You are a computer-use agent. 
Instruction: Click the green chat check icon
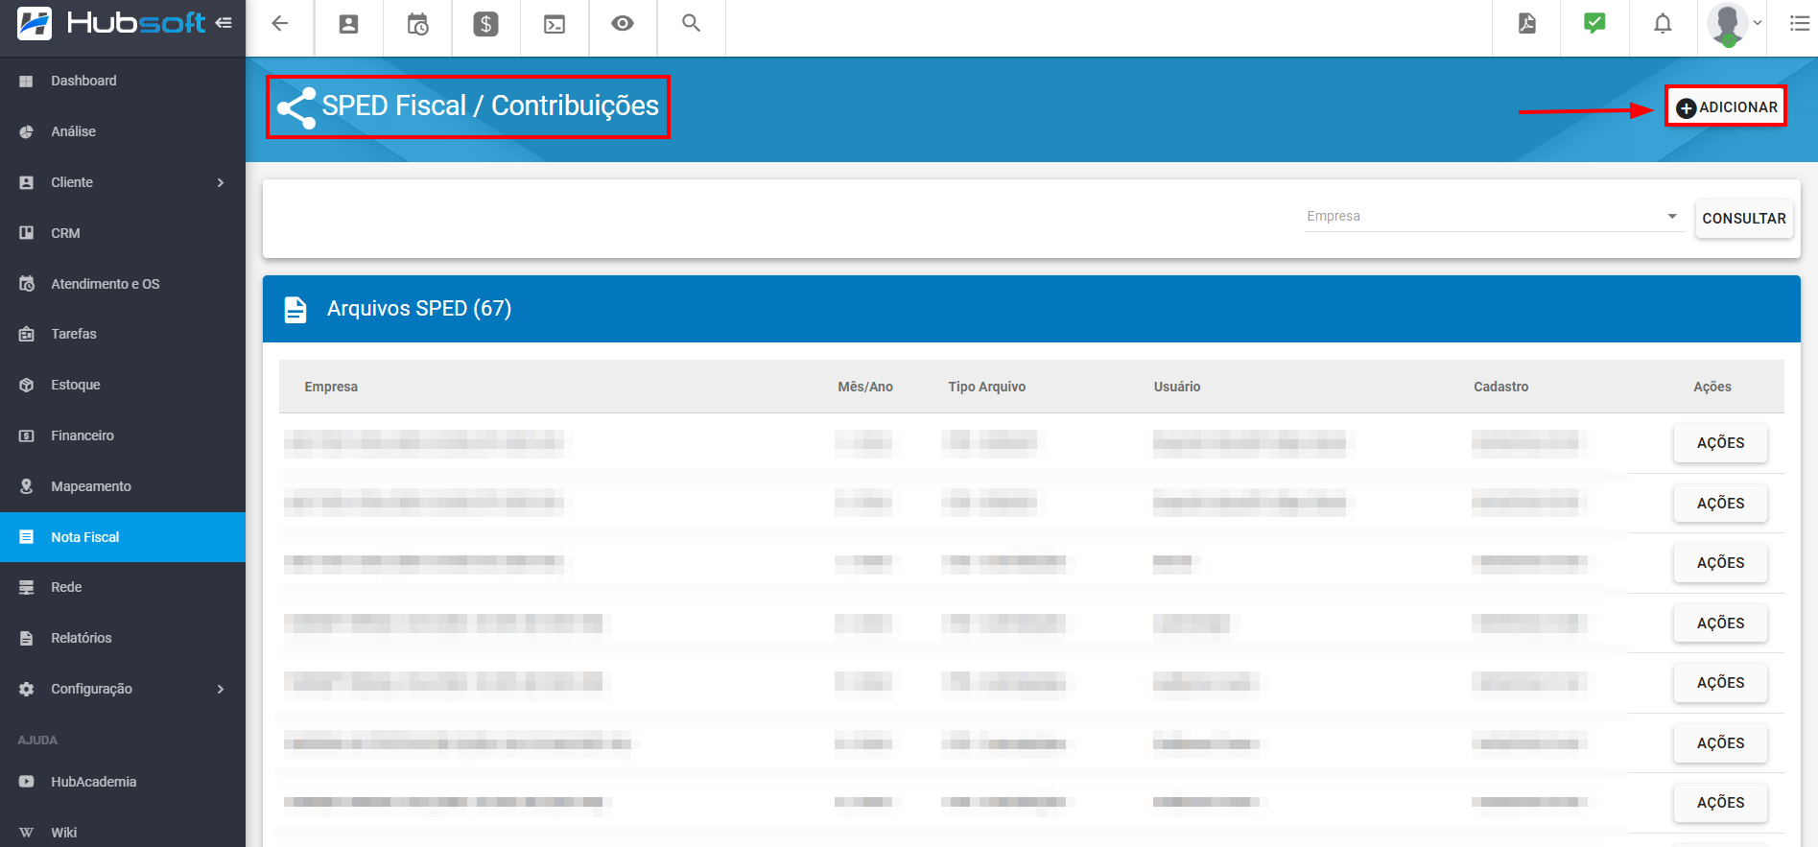(x=1594, y=23)
